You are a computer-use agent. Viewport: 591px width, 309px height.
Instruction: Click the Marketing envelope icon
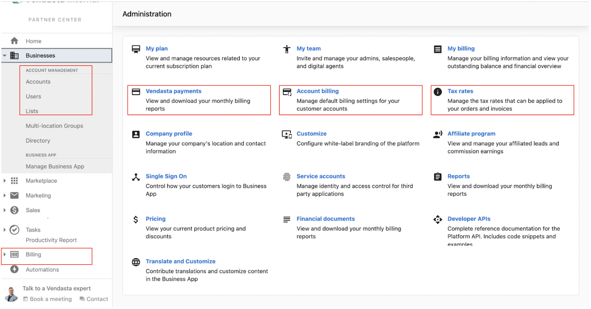(14, 196)
